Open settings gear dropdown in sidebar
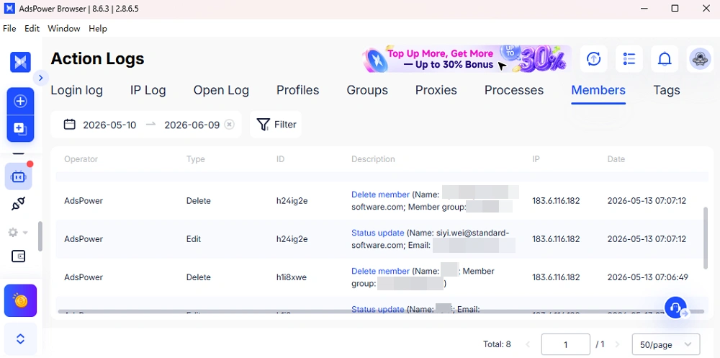720x358 pixels. coord(18,233)
